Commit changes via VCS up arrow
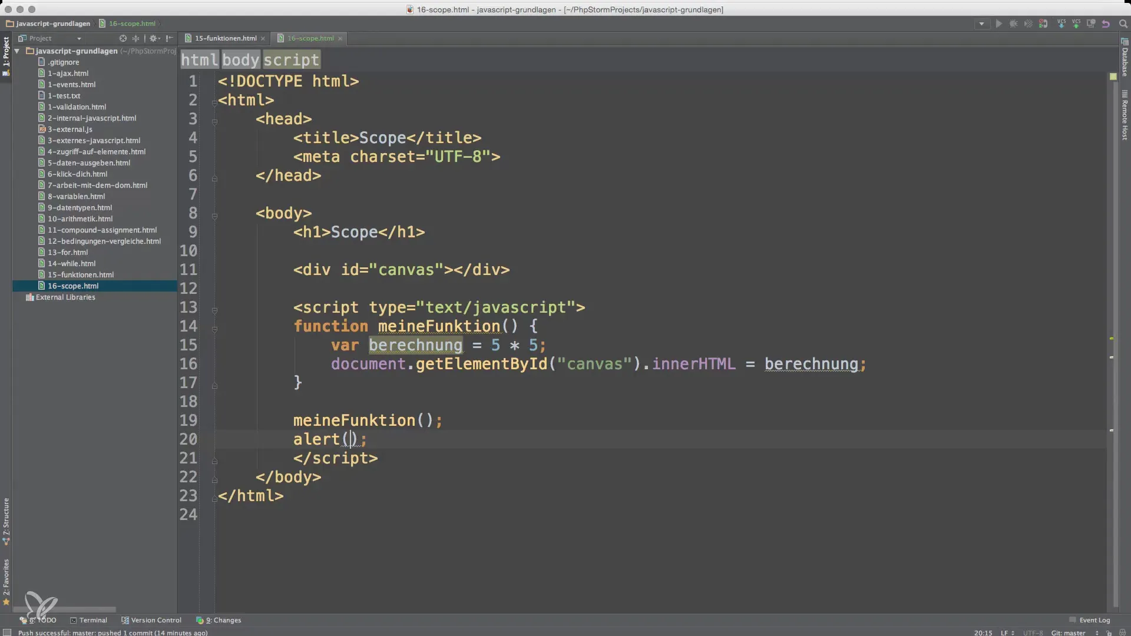This screenshot has height=636, width=1131. coord(1076,24)
